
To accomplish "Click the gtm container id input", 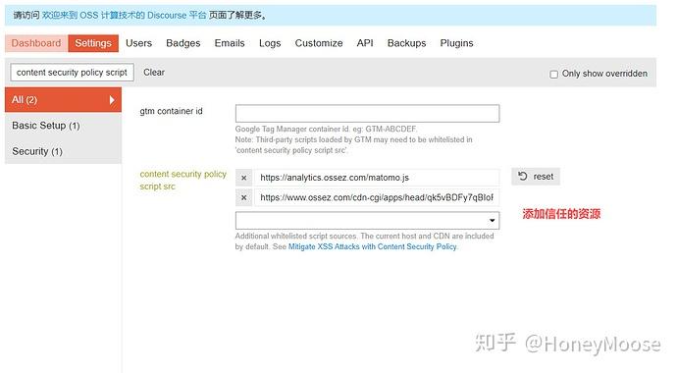I will tap(367, 114).
